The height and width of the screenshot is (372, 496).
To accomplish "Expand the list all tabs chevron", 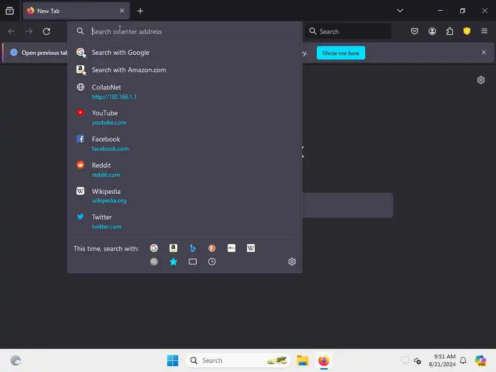I will [x=400, y=11].
